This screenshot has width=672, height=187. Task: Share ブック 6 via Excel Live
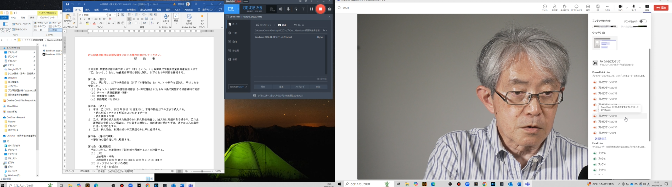click(620, 153)
